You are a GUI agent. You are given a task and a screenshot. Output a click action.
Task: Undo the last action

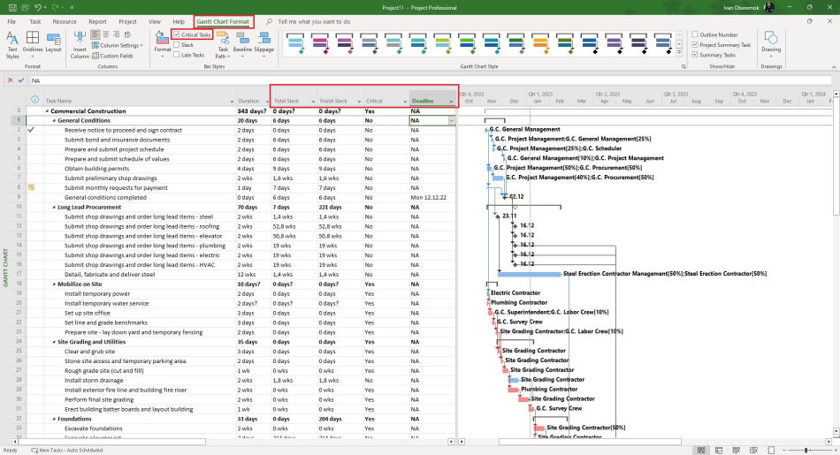pyautogui.click(x=37, y=7)
